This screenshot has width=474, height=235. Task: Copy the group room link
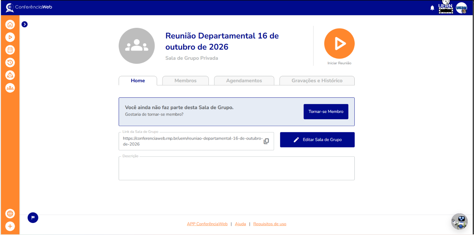coord(267,141)
